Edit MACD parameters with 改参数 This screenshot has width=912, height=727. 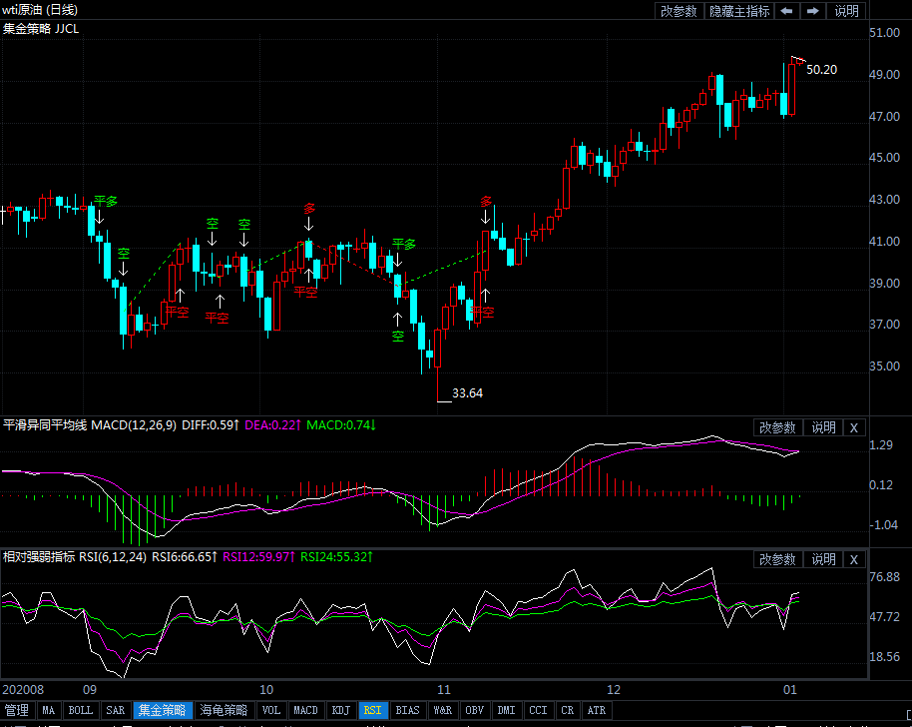pyautogui.click(x=777, y=427)
